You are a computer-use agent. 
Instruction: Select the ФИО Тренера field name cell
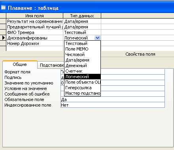35,32
